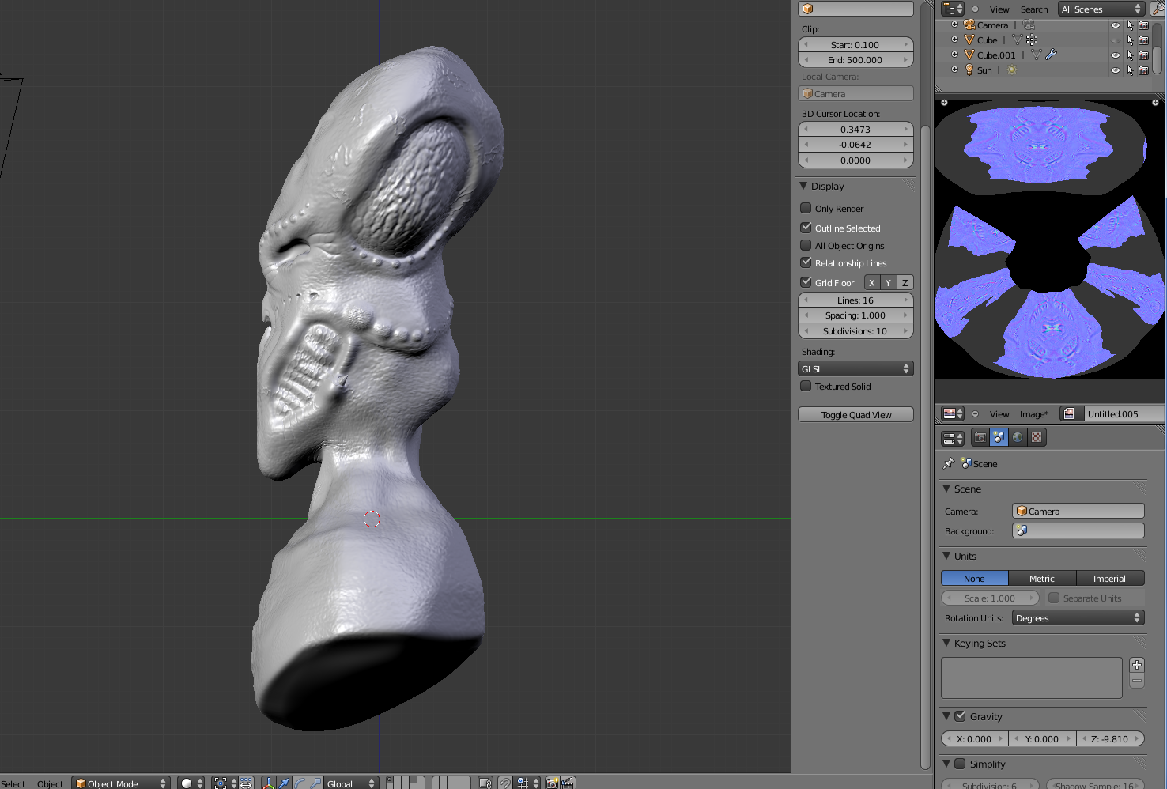Open the pivot point selector icon
Viewport: 1167px width, 789px height.
pos(225,783)
